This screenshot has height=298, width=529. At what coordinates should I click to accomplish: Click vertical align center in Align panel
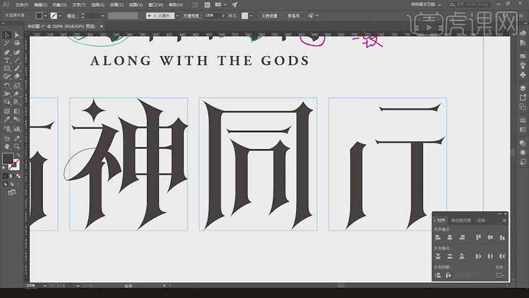coord(490,238)
